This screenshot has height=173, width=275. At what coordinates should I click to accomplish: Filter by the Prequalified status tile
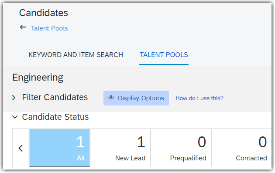(181, 148)
